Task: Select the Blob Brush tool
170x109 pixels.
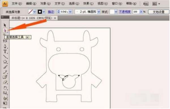Action: (5, 77)
